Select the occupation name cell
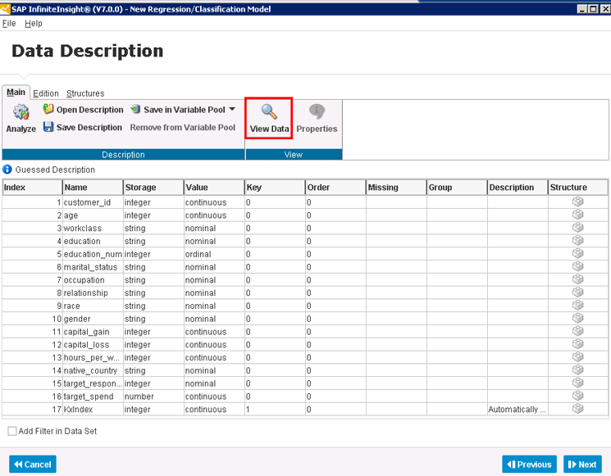The width and height of the screenshot is (611, 476). pos(93,280)
